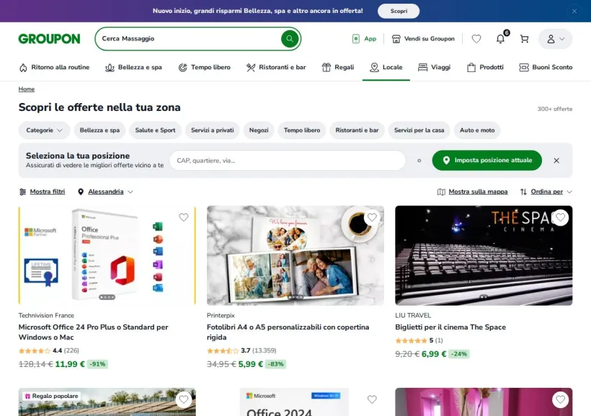Click the green search magnifier button
This screenshot has height=416, width=591.
(x=290, y=39)
